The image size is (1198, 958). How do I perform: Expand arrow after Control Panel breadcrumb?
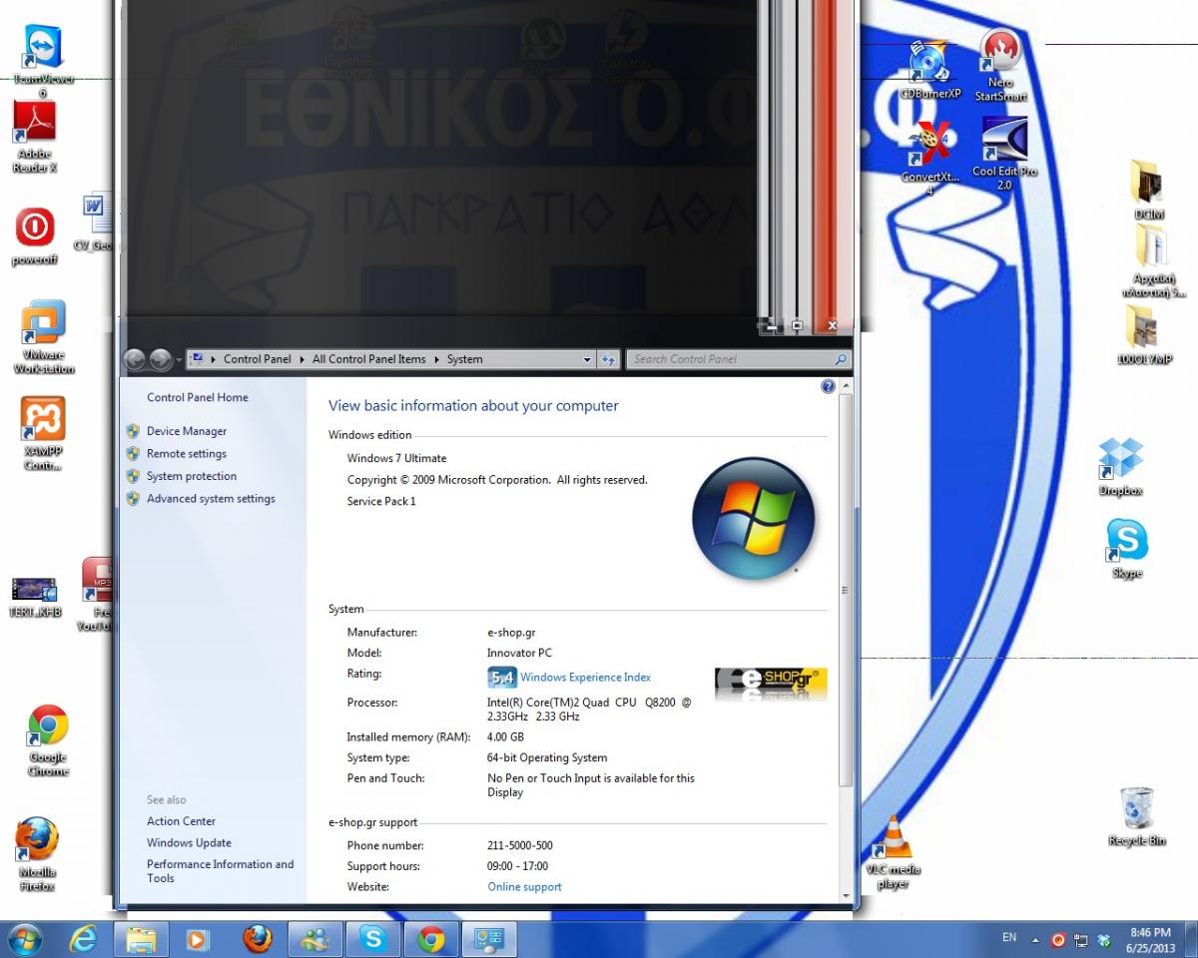(x=301, y=359)
